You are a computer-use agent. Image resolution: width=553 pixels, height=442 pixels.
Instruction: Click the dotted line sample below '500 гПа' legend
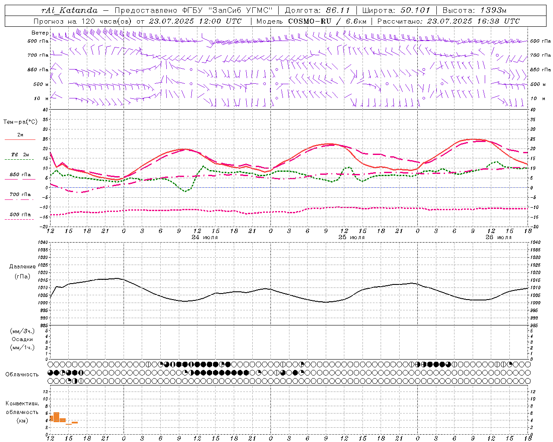20,220
